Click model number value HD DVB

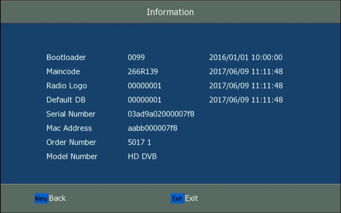tap(142, 156)
